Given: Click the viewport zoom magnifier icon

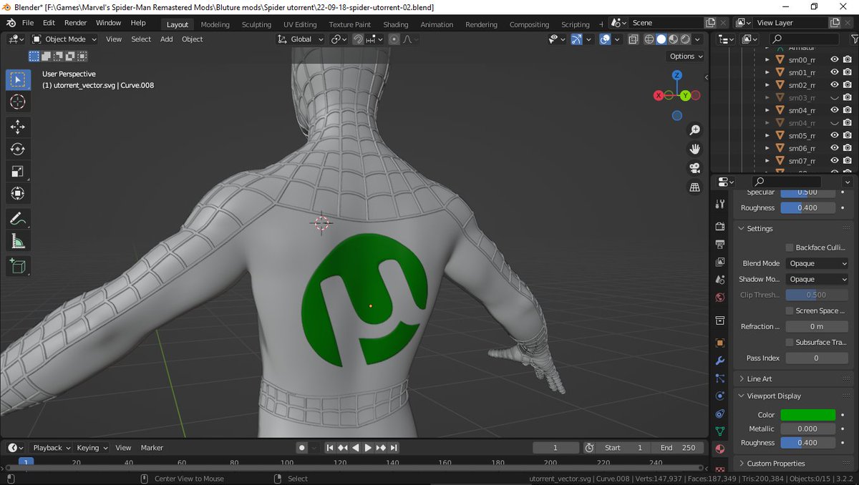Looking at the screenshot, I should click(694, 130).
